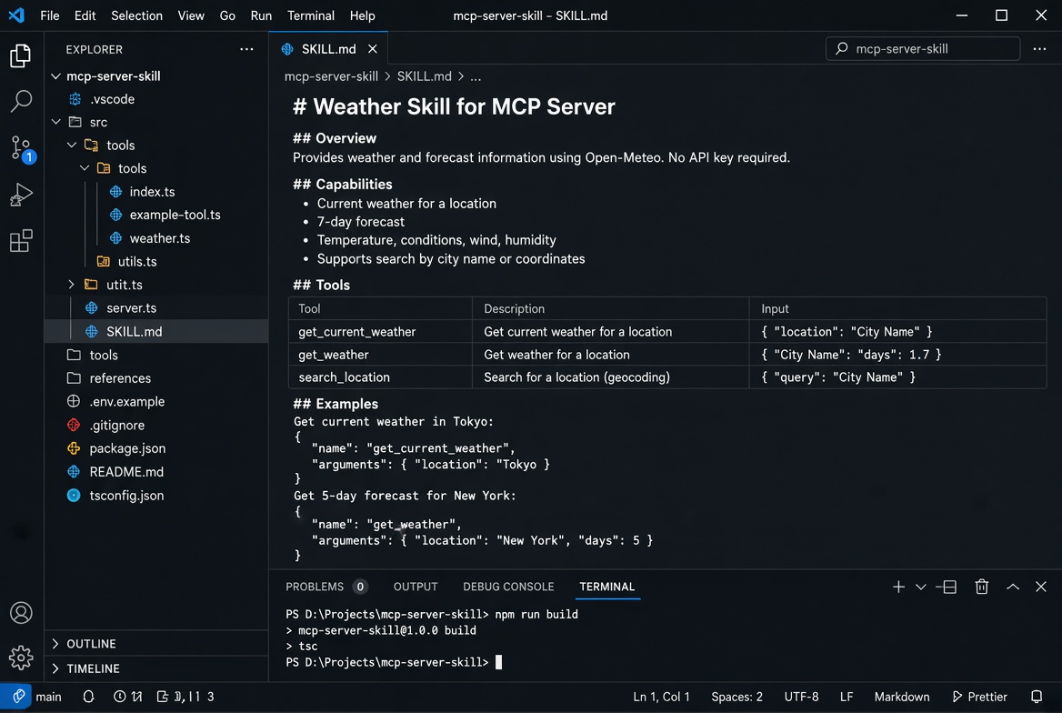The height and width of the screenshot is (713, 1062).
Task: Add a new terminal with plus icon
Action: point(898,587)
